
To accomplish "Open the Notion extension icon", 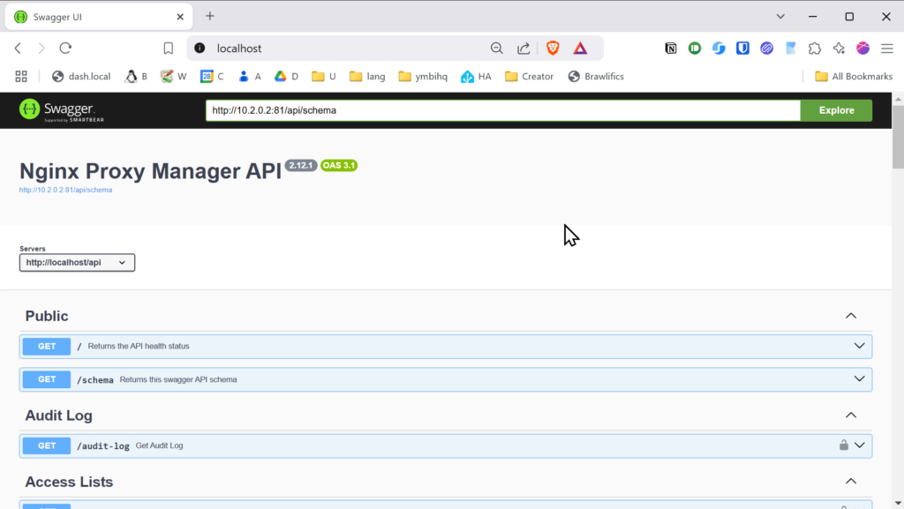I will tap(671, 49).
